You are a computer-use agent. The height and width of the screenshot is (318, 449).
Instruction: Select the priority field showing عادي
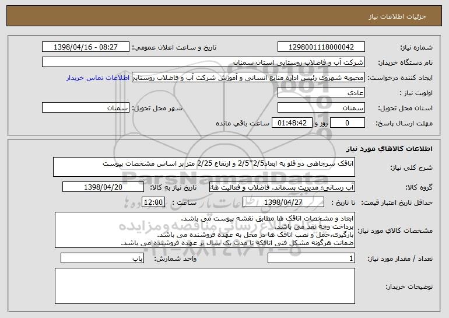[x=321, y=93]
